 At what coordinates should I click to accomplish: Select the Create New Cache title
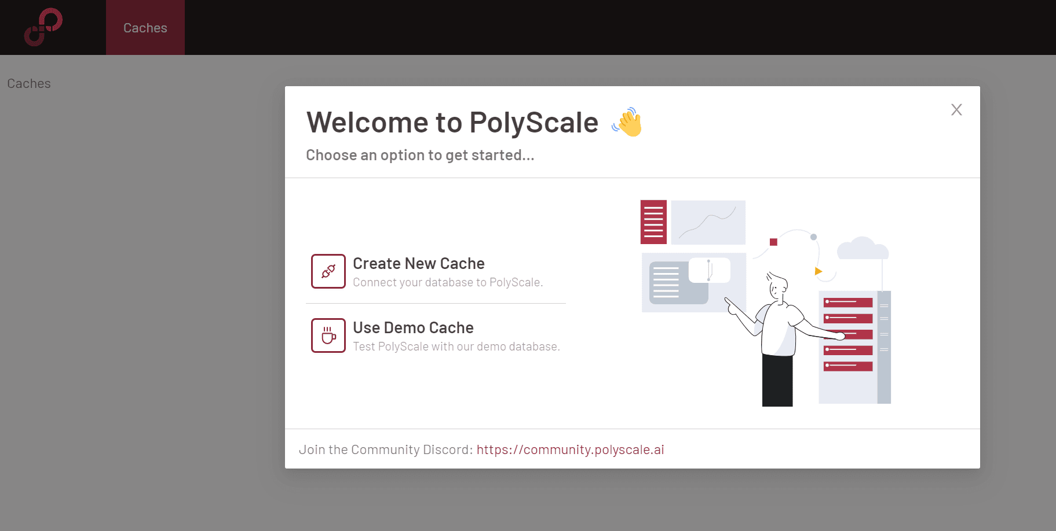point(418,264)
